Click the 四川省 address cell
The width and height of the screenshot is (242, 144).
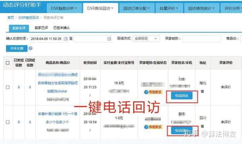(x=203, y=122)
